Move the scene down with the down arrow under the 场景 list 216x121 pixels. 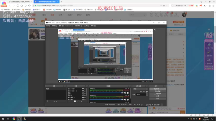(x=57, y=101)
